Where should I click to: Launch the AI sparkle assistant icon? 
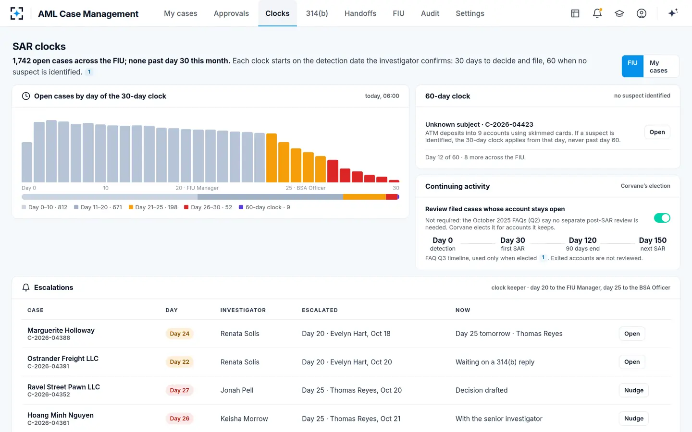point(673,13)
